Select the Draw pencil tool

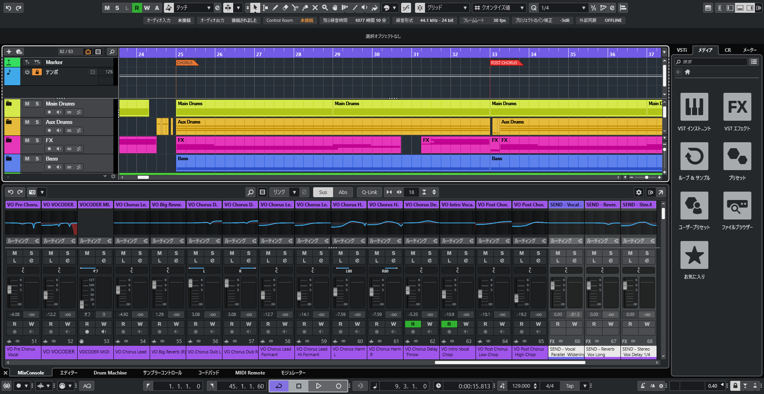275,8
